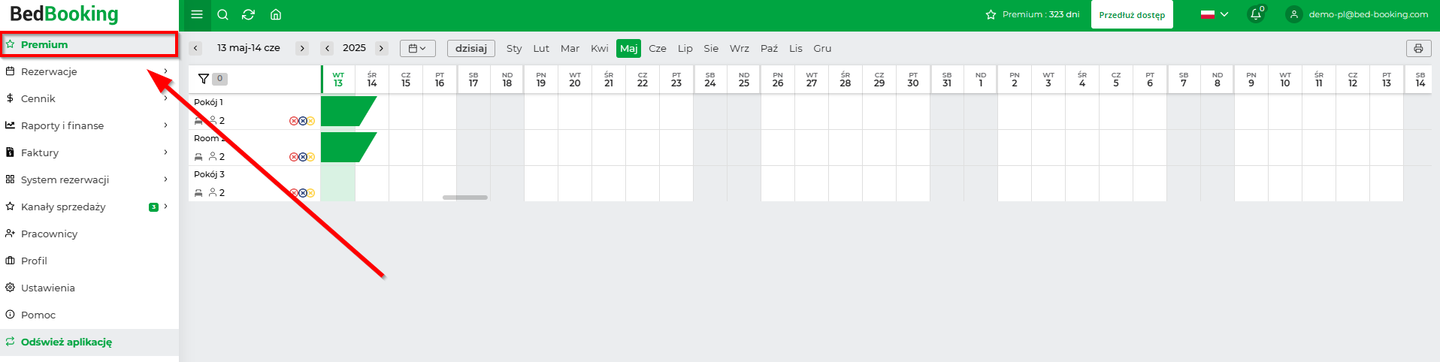Image resolution: width=1440 pixels, height=362 pixels.
Task: Open the Polish flag language dropdown
Action: click(x=1214, y=14)
